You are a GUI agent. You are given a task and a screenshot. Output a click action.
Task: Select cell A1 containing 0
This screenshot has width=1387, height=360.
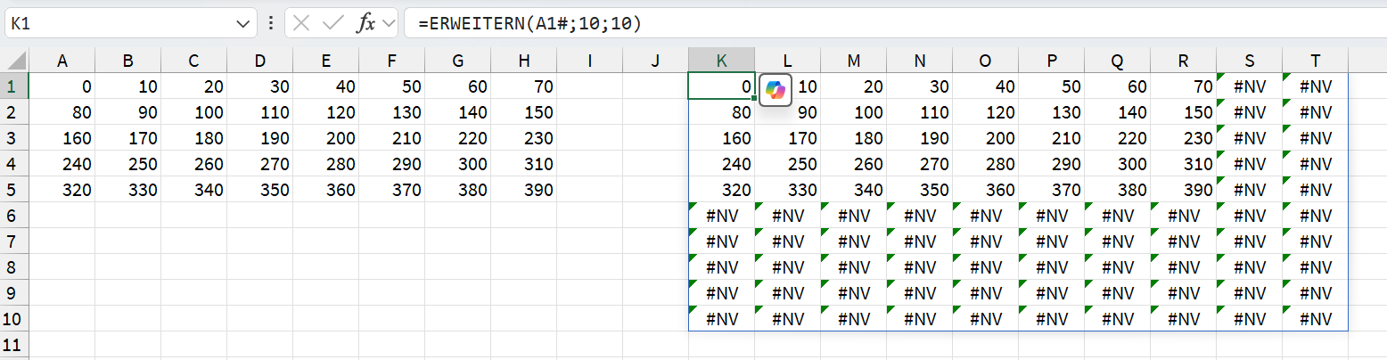coord(62,86)
